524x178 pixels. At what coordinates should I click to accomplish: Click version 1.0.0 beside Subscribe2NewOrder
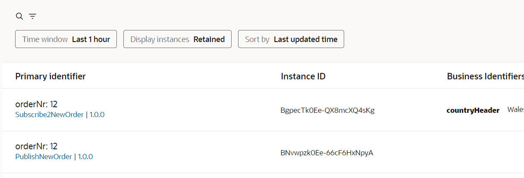click(x=97, y=115)
